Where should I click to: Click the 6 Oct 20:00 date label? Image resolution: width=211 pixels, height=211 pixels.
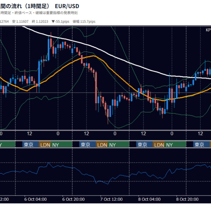pyautogui.click(x=74, y=199)
